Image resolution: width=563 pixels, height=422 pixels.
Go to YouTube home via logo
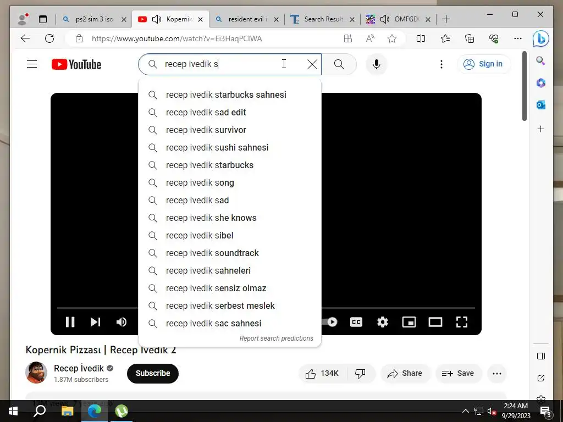(76, 64)
